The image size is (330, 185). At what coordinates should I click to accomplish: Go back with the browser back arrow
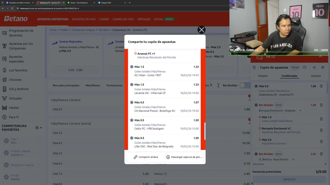(x=3, y=8)
